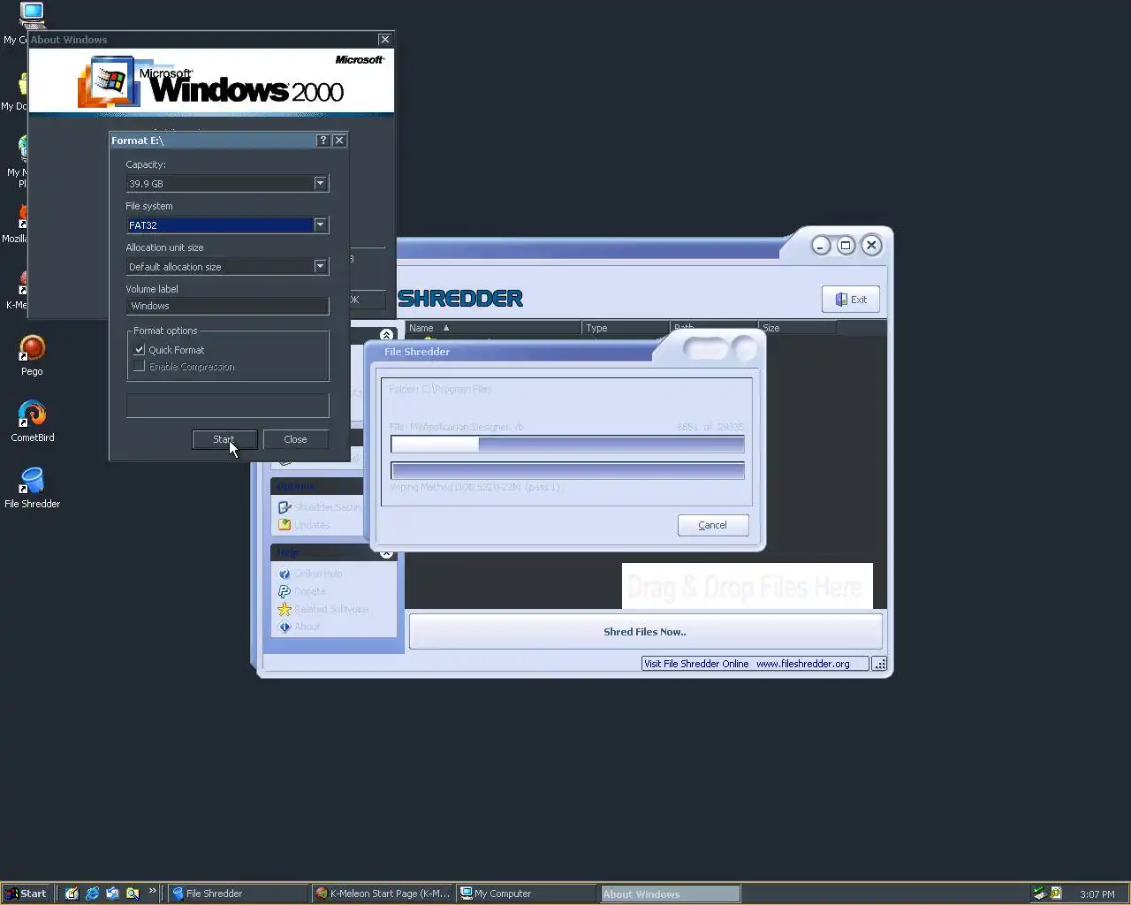Close the About Windows dialog
The image size is (1131, 905).
point(384,40)
